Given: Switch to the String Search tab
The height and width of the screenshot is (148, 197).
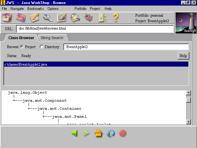Looking at the screenshot, I should tap(52, 38).
